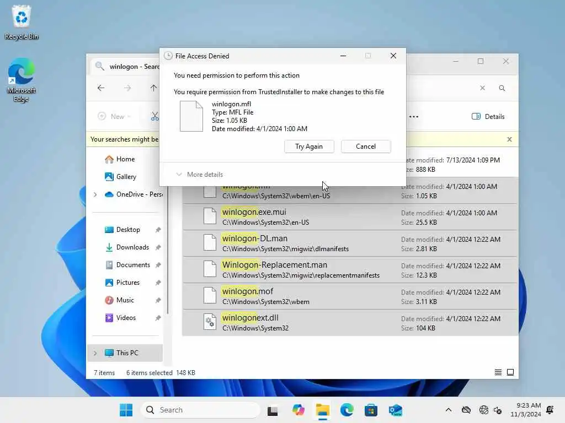Viewport: 565px width, 423px height.
Task: Click the search magnifier in Explorer address bar
Action: [502, 88]
